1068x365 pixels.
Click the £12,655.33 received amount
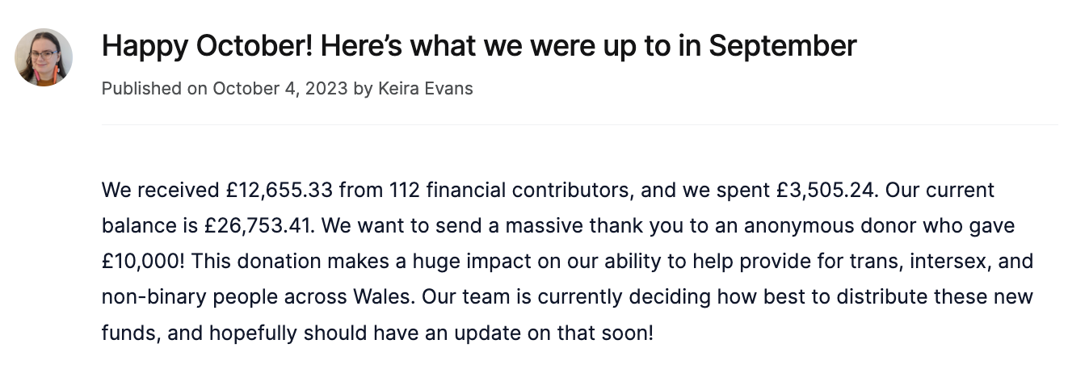tap(280, 191)
